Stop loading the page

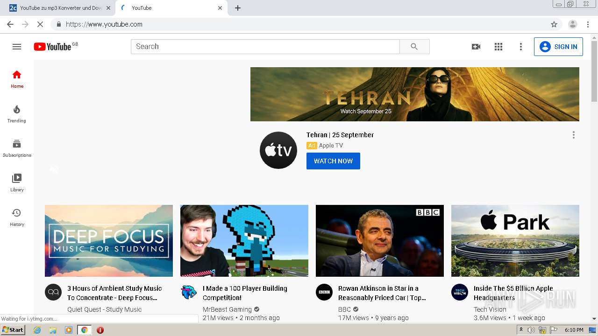[40, 24]
